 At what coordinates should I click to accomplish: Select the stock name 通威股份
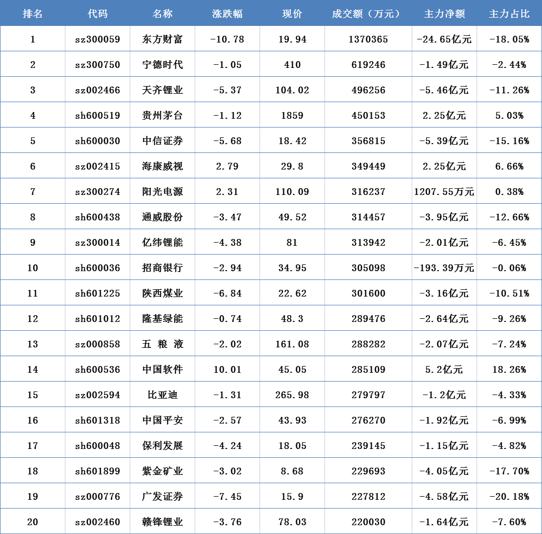click(x=162, y=217)
